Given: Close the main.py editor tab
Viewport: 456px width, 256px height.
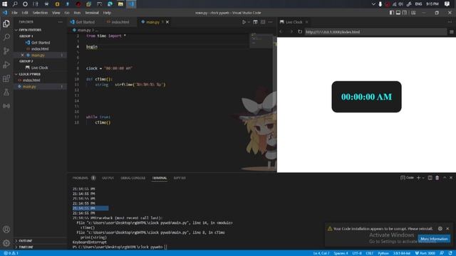Looking at the screenshot, I should click(167, 22).
